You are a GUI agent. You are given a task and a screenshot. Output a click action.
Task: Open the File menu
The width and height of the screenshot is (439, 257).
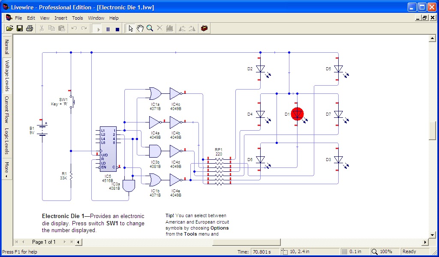18,18
